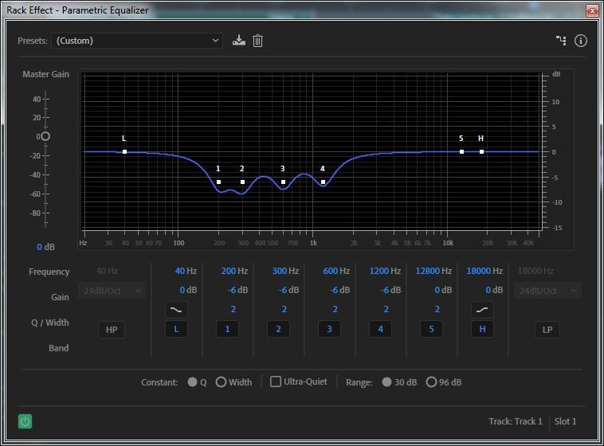604x446 pixels.
Task: Click the delete preset trash icon
Action: 257,41
